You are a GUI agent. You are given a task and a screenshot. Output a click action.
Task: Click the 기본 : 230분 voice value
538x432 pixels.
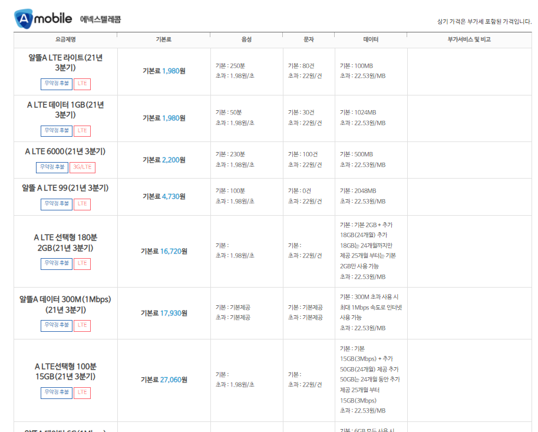point(230,154)
